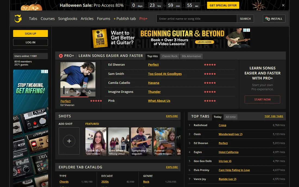This screenshot has width=299, height=187.
Task: Click the previous track control on video
Action: click(x=66, y=92)
